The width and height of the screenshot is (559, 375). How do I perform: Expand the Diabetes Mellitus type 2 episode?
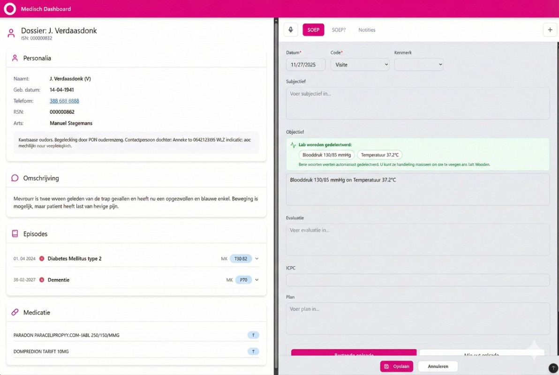257,259
